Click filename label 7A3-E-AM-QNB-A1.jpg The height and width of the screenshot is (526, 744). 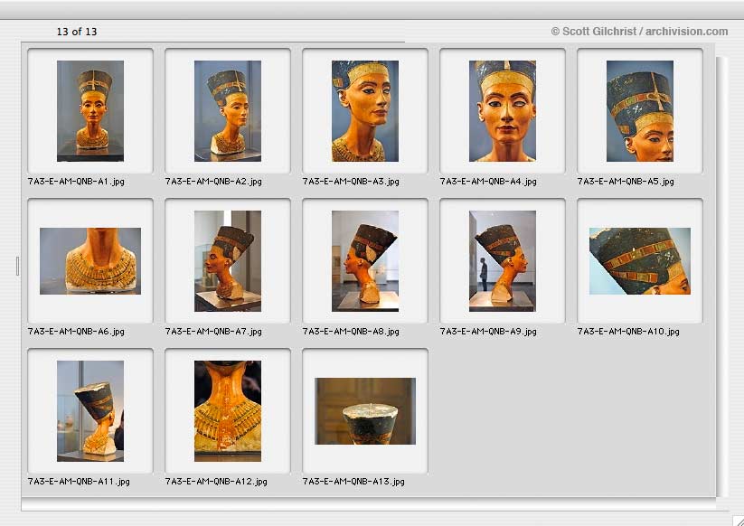coord(76,181)
